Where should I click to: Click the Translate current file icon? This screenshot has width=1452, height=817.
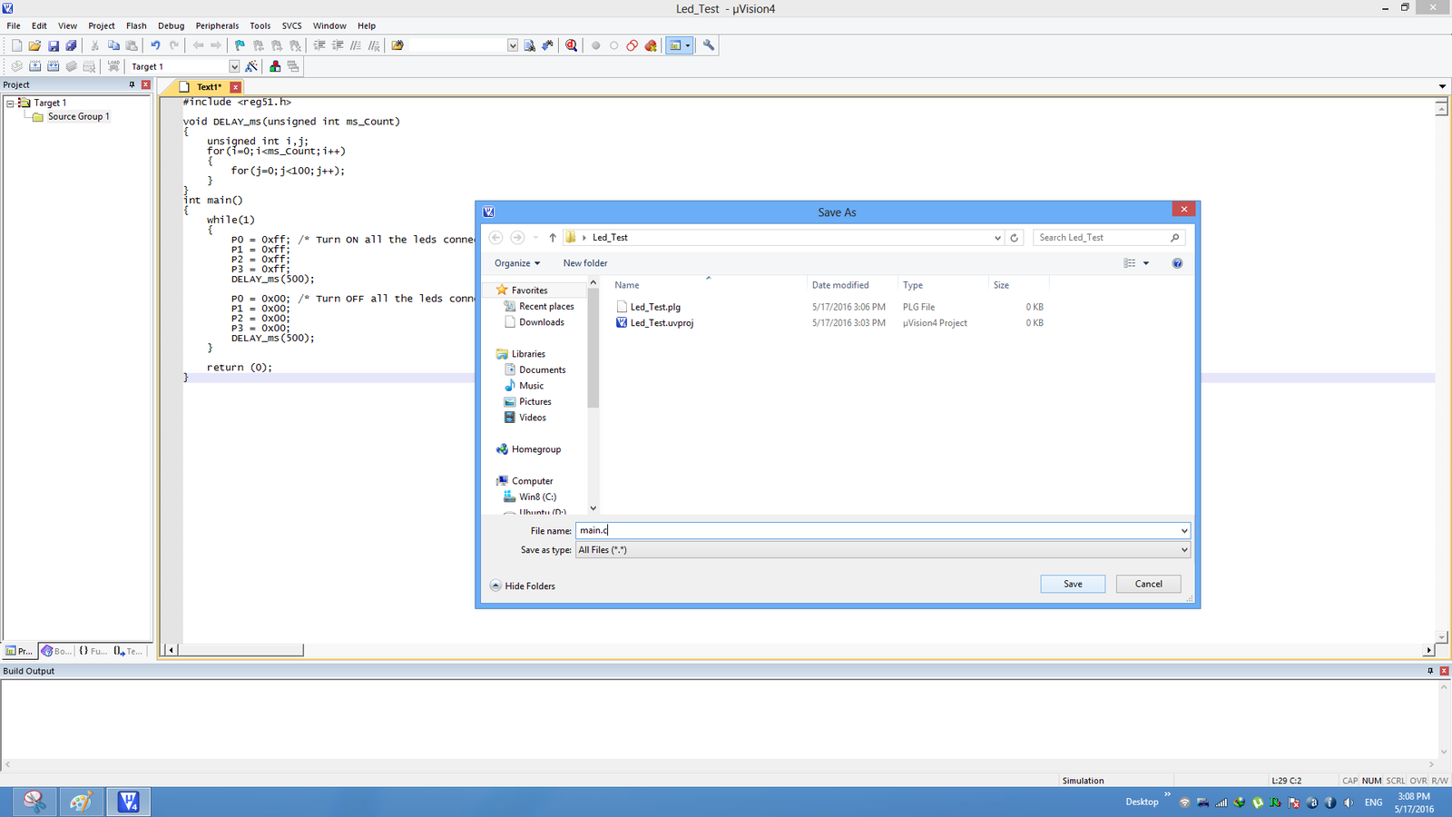pos(16,66)
